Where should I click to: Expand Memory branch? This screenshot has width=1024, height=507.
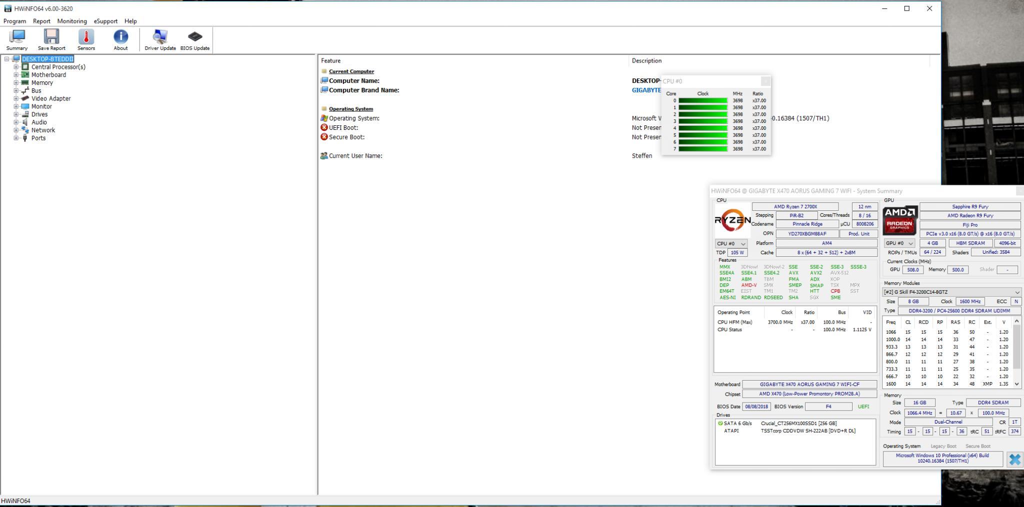pos(16,83)
